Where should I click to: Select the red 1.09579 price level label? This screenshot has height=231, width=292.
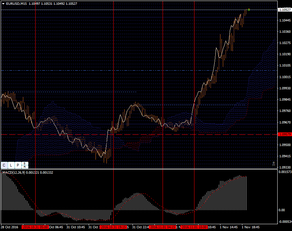pyautogui.click(x=285, y=134)
